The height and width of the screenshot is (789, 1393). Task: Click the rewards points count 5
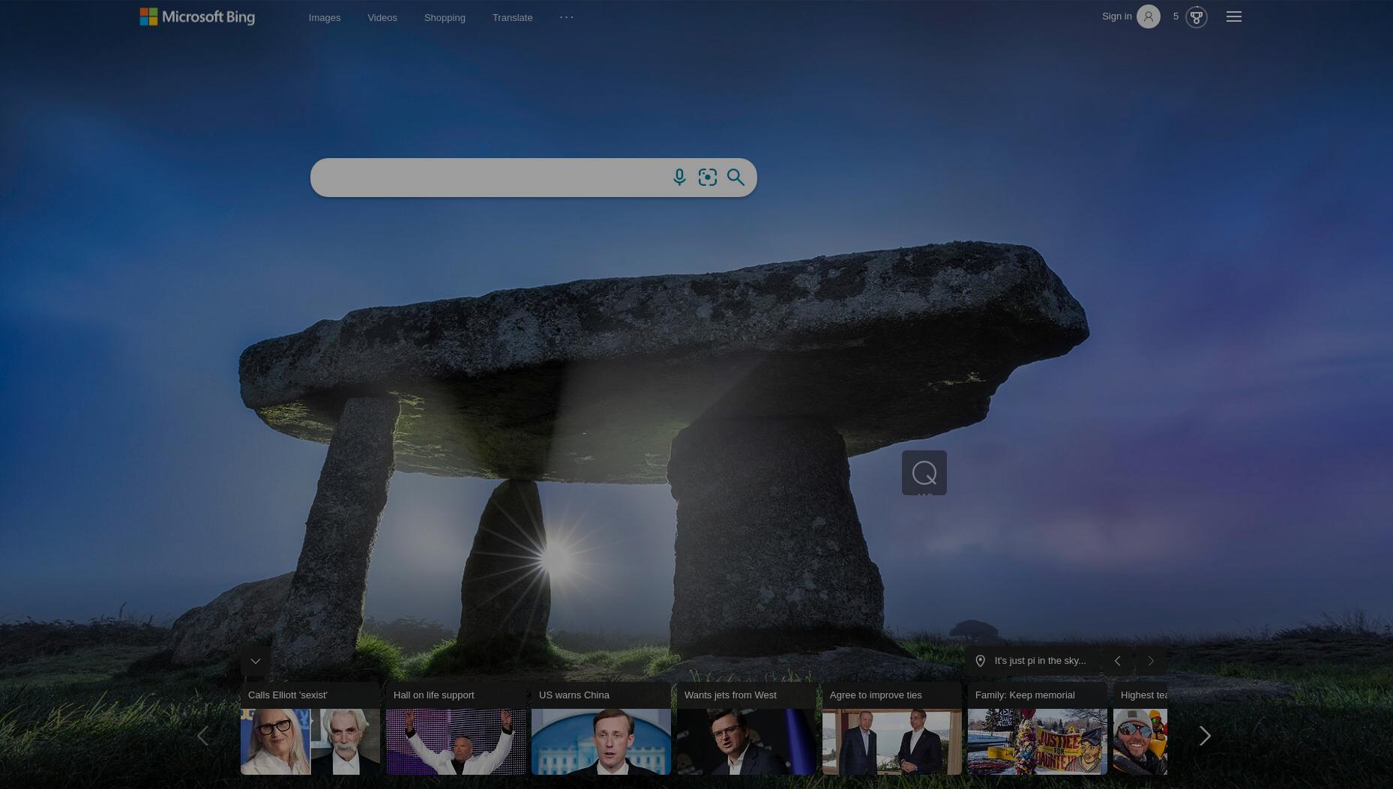point(1176,16)
